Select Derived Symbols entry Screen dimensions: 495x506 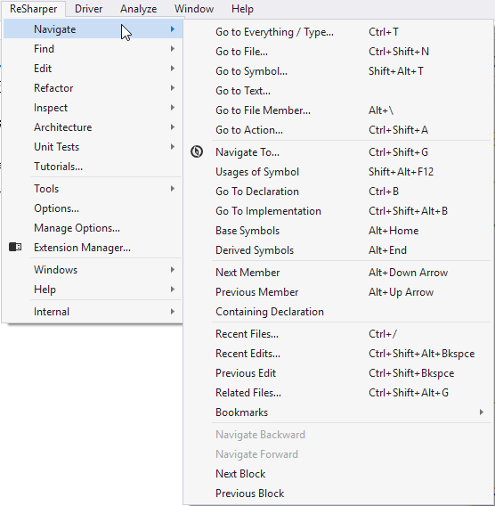(338, 250)
